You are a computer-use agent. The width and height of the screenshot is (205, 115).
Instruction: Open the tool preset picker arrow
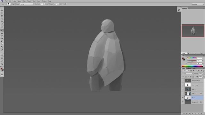[x=5, y=4]
